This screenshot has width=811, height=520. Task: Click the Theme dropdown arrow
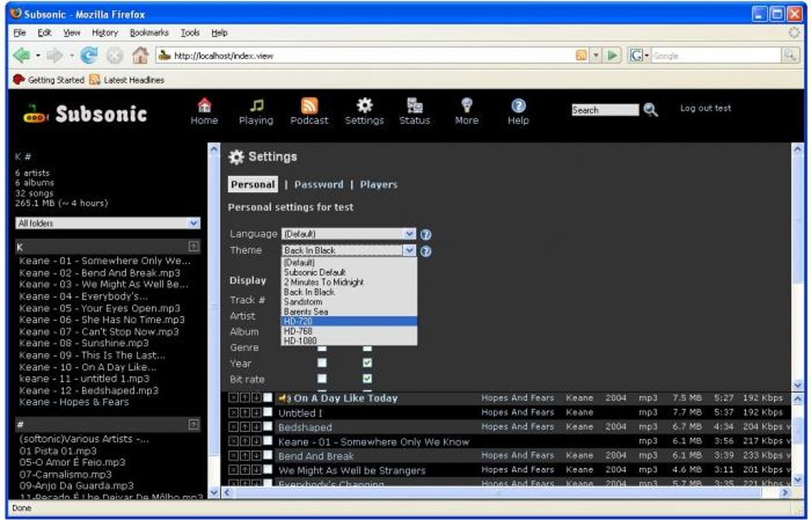click(x=409, y=250)
